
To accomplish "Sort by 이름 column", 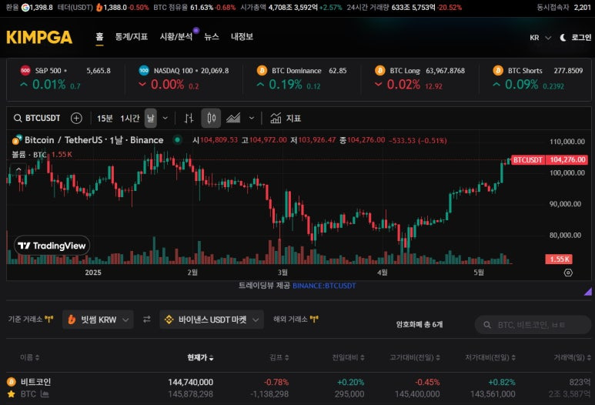I will pos(29,357).
